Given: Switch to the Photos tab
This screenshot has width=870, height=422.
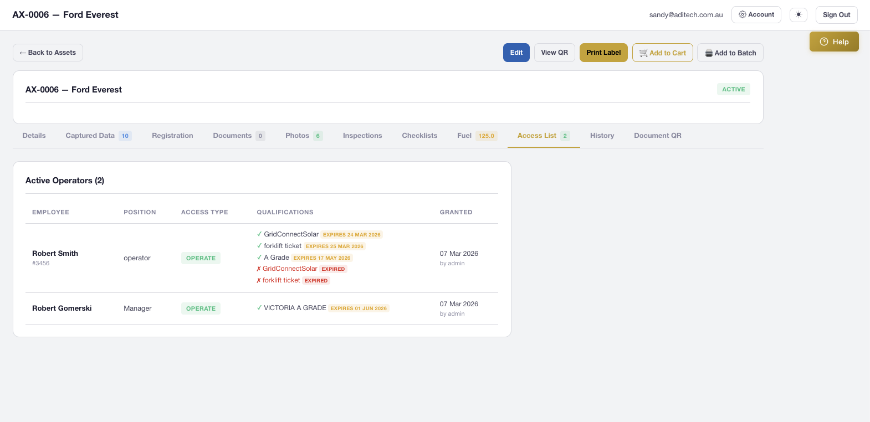Looking at the screenshot, I should pyautogui.click(x=304, y=136).
